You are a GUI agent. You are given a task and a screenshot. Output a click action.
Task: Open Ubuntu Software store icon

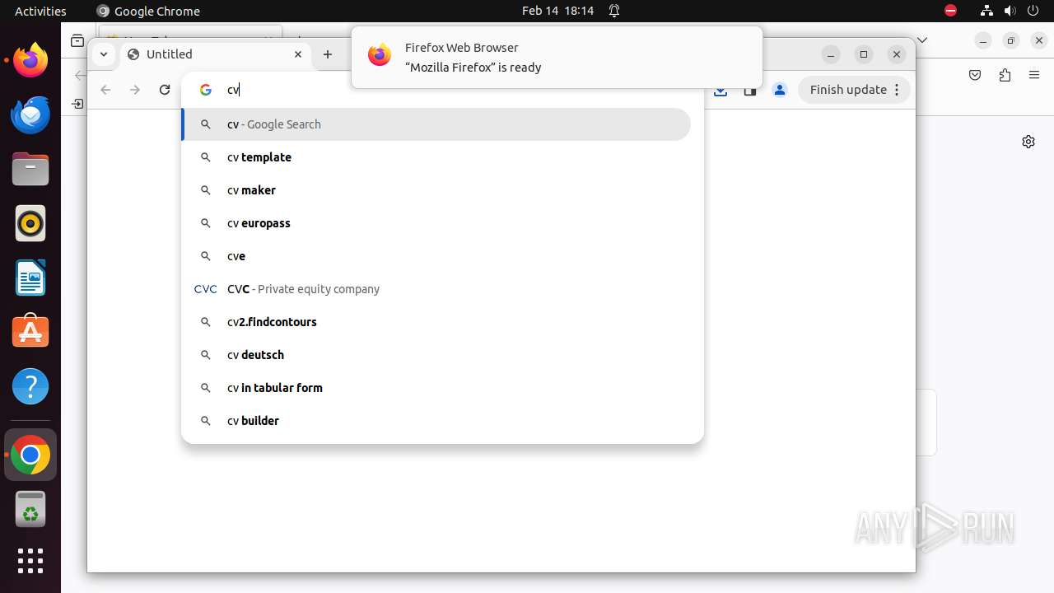(30, 332)
